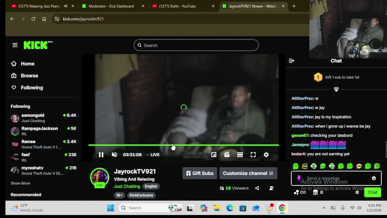Viewport: 387px width, 218px height.
Task: Open Gift Subs
Action: tap(200, 173)
